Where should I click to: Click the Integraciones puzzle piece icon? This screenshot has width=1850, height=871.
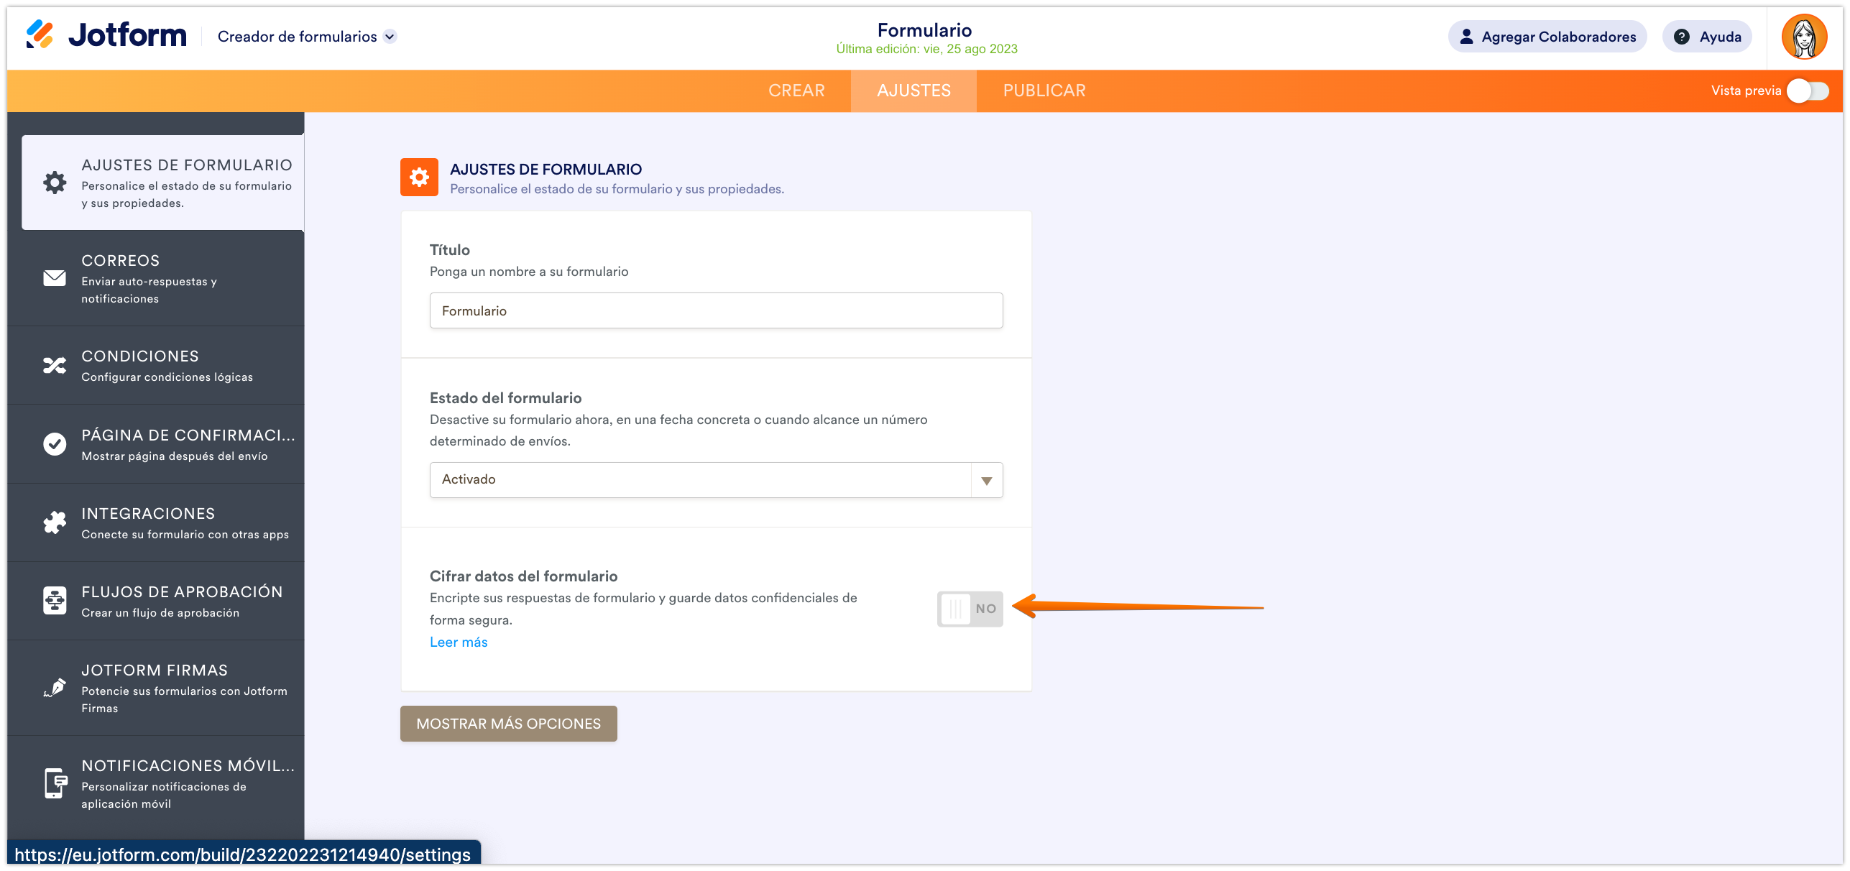55,522
